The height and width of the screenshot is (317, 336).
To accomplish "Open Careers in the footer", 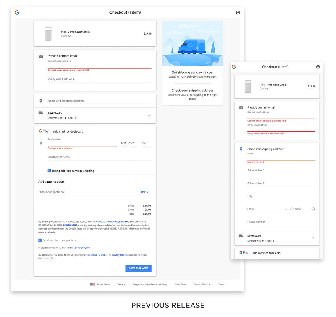I will (x=222, y=284).
